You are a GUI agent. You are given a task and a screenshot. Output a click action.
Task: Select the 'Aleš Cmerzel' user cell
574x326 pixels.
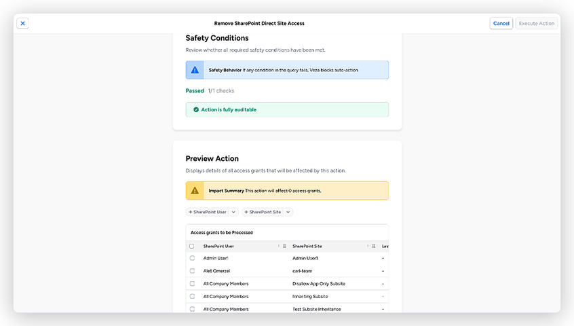click(216, 271)
